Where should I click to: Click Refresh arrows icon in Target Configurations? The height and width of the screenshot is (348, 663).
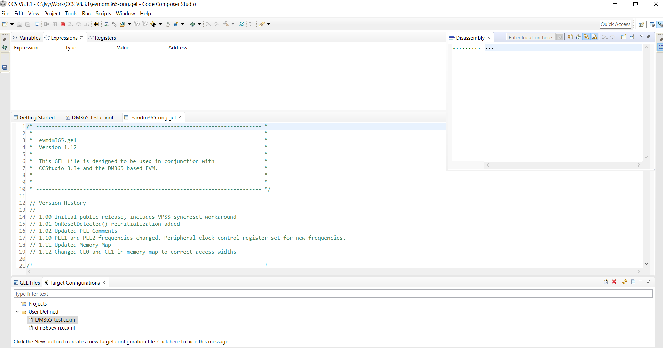click(x=625, y=281)
